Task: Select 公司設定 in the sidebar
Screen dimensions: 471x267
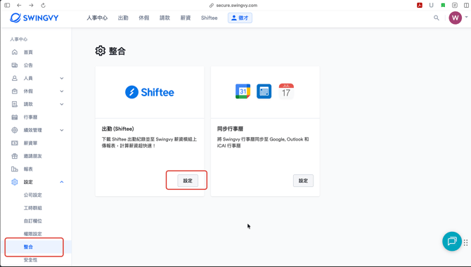Action: 33,195
